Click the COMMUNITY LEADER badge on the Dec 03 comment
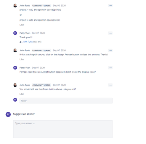This screenshot has width=146, height=144. point(42,6)
